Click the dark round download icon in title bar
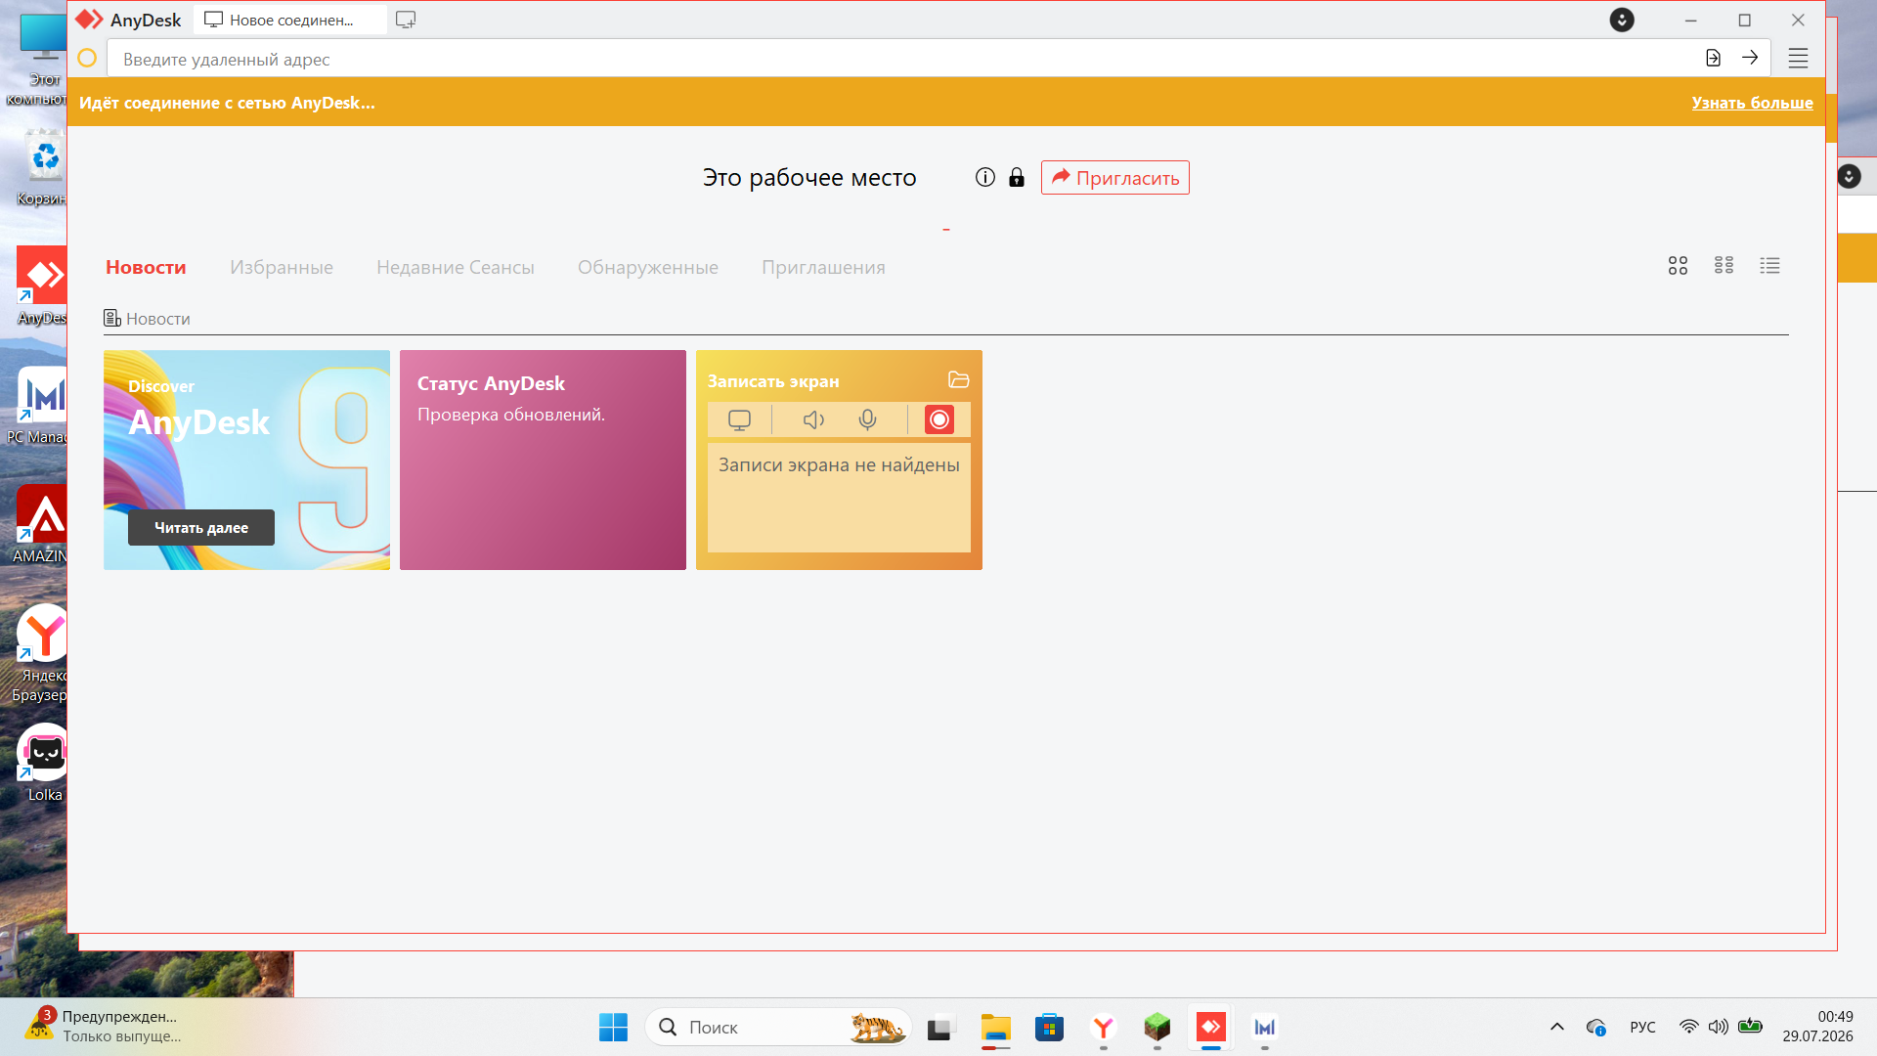The image size is (1877, 1056). 1622,20
